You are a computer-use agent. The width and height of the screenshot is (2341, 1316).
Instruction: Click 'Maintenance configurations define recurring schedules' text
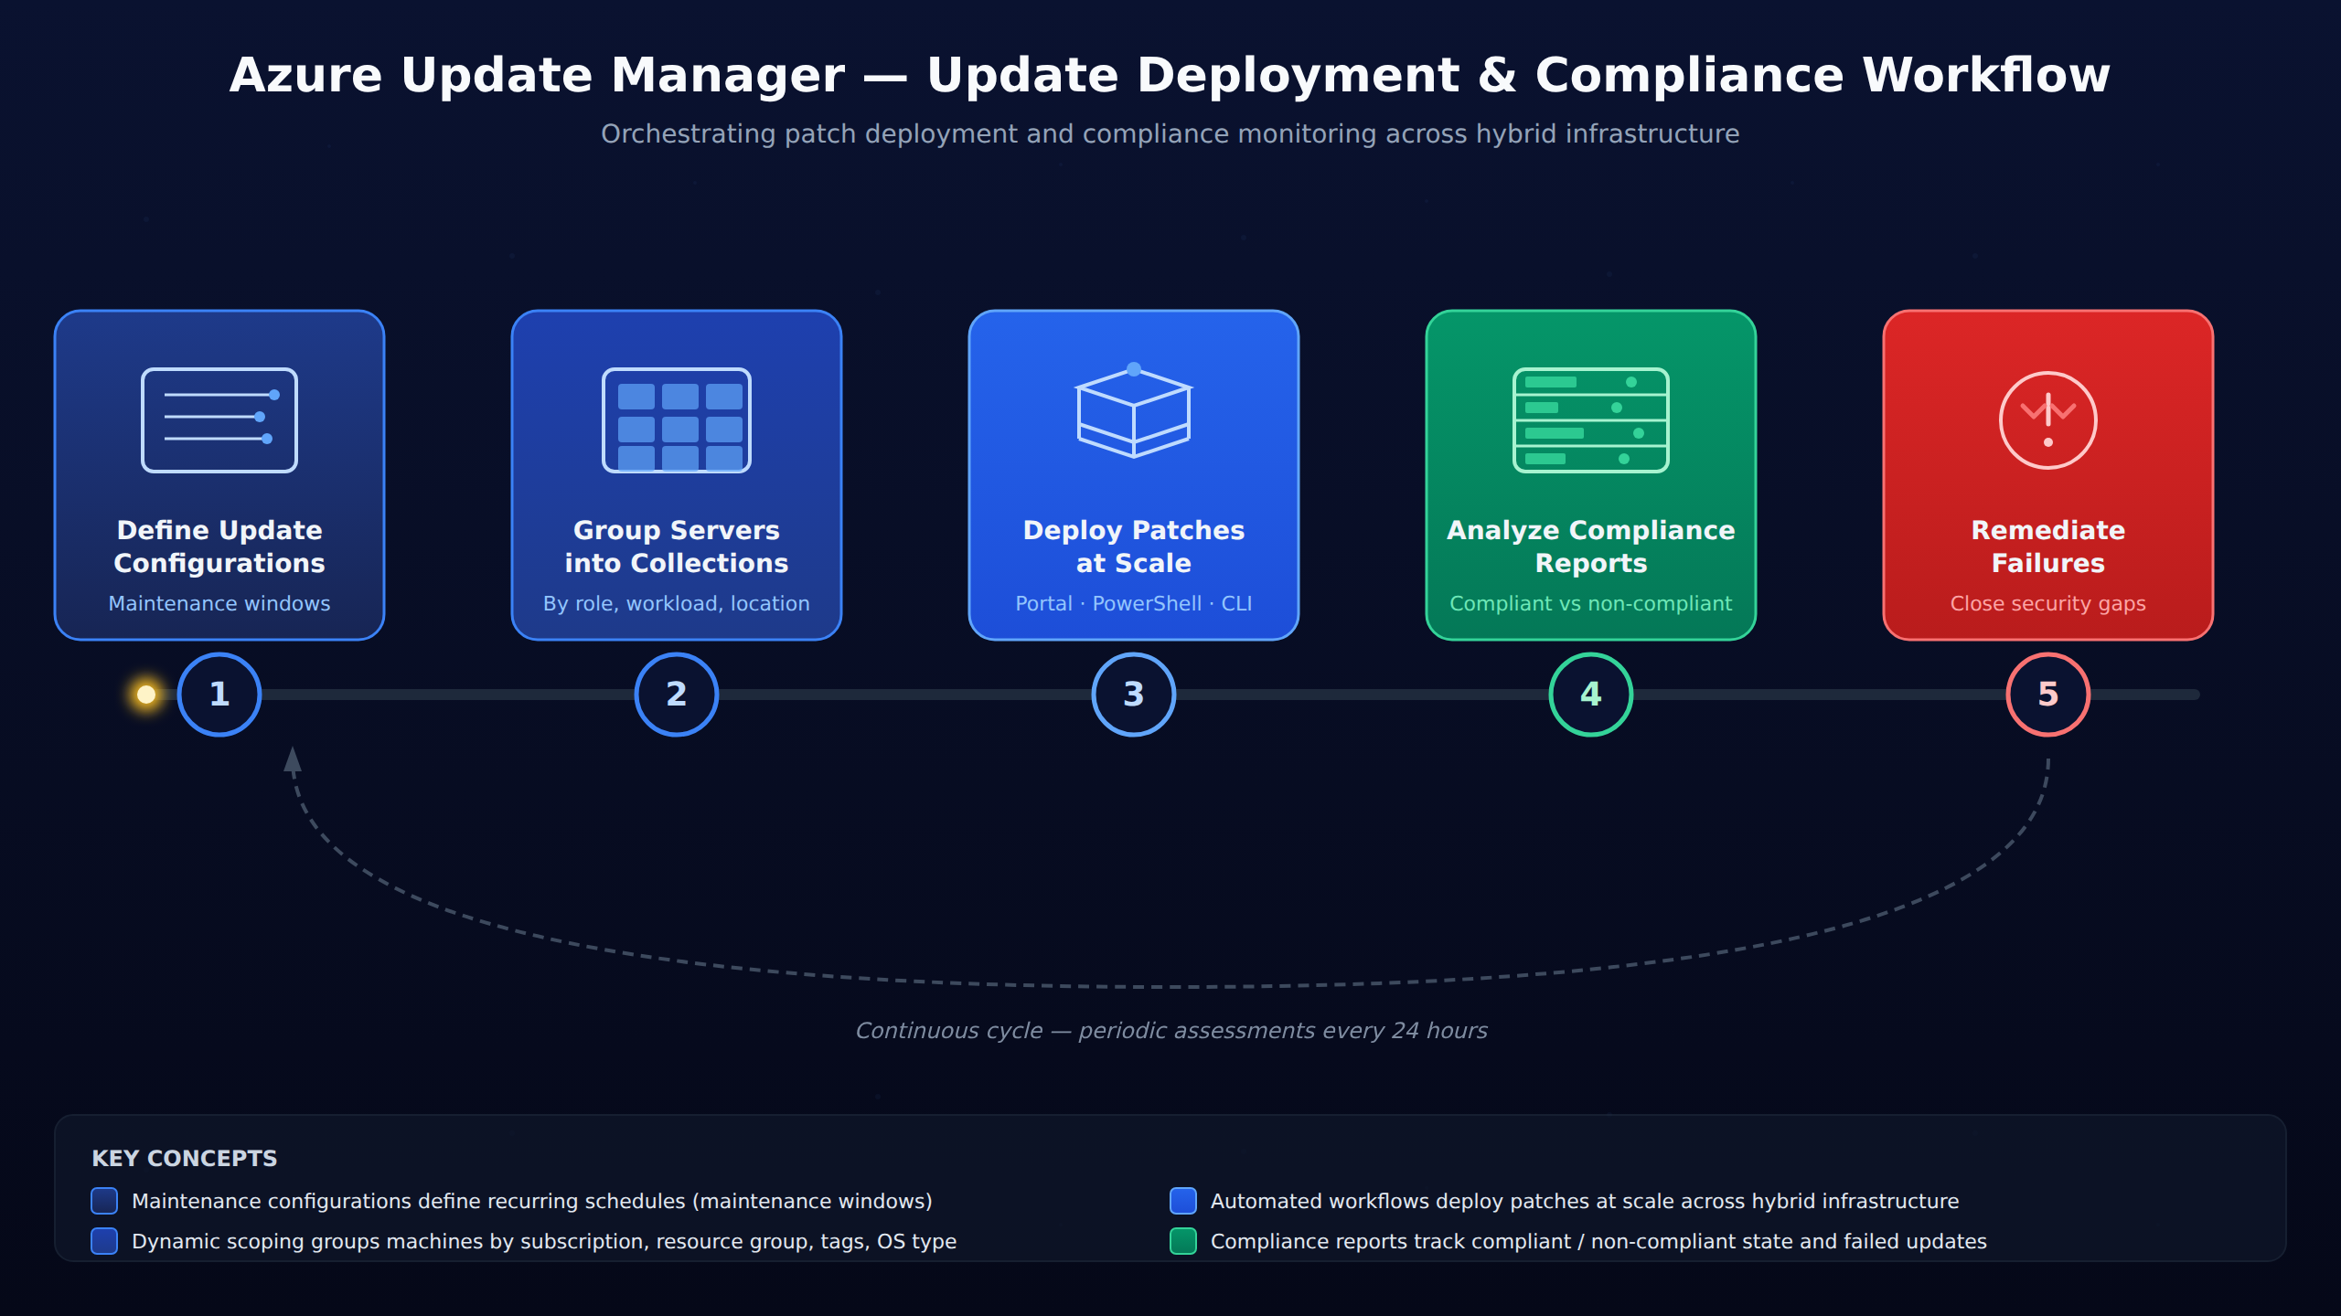532,1202
